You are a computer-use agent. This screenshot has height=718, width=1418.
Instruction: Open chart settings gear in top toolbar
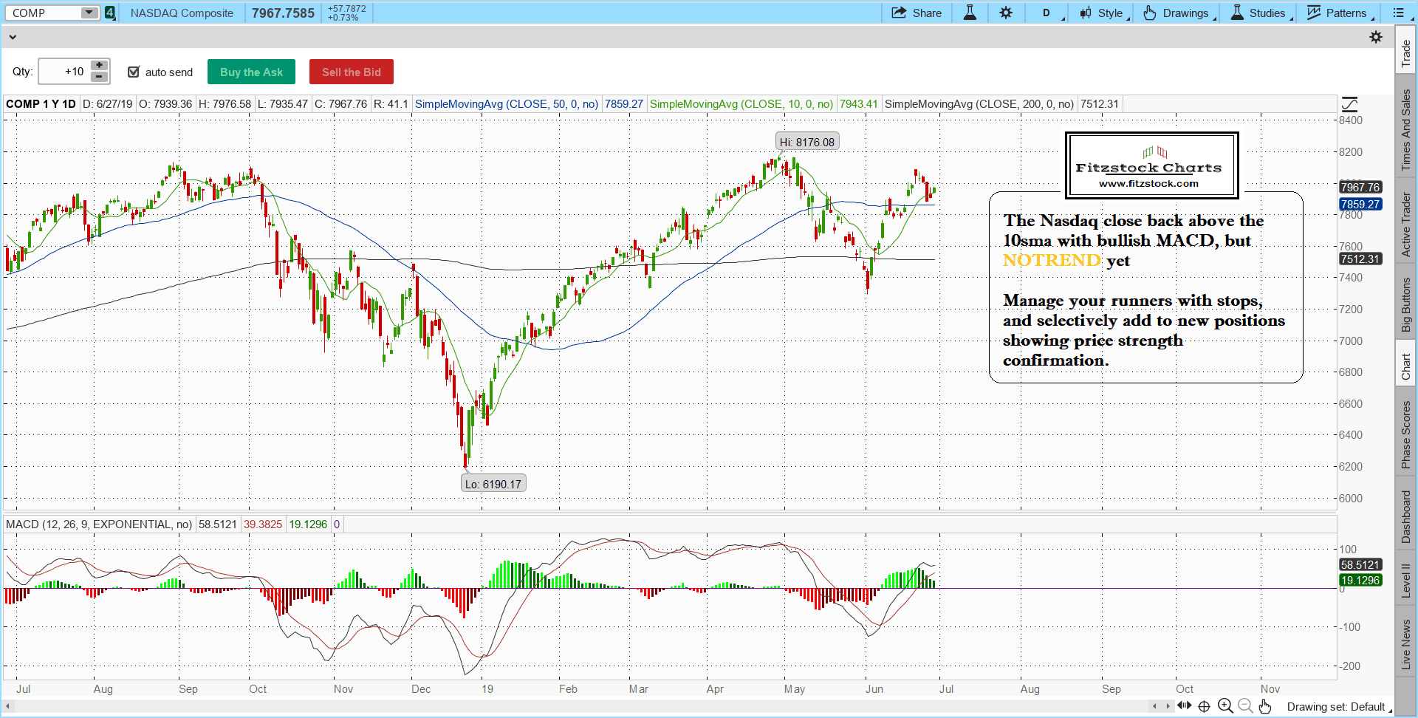point(1006,13)
